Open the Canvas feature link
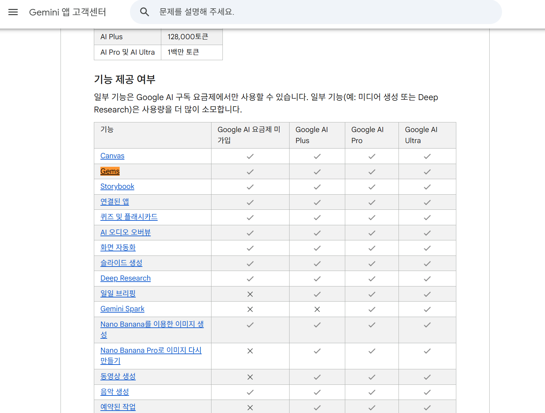This screenshot has width=545, height=413. pos(112,156)
